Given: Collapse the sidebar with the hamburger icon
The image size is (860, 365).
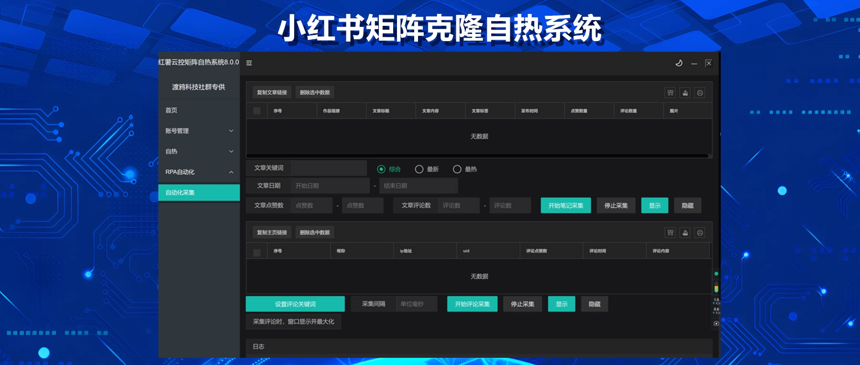Looking at the screenshot, I should coord(249,63).
